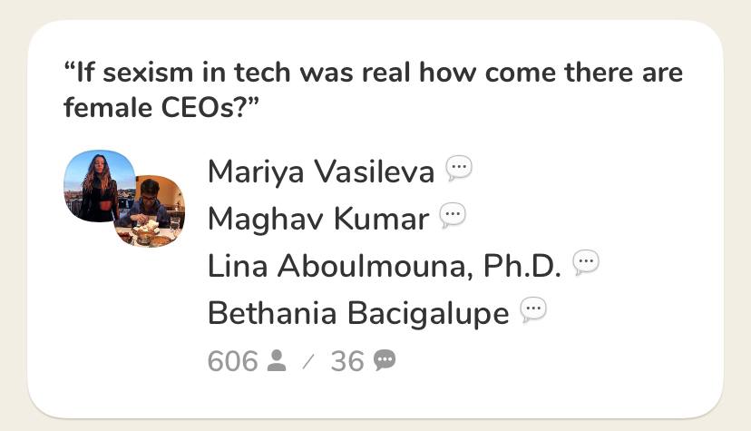Click the slash divider between room counts

pos(308,361)
